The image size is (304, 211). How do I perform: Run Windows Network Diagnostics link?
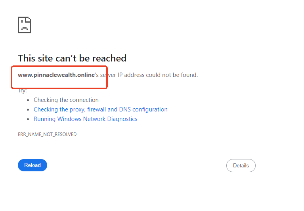pyautogui.click(x=85, y=119)
